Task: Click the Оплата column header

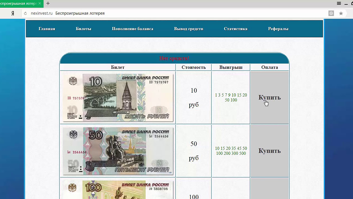Action: click(269, 67)
